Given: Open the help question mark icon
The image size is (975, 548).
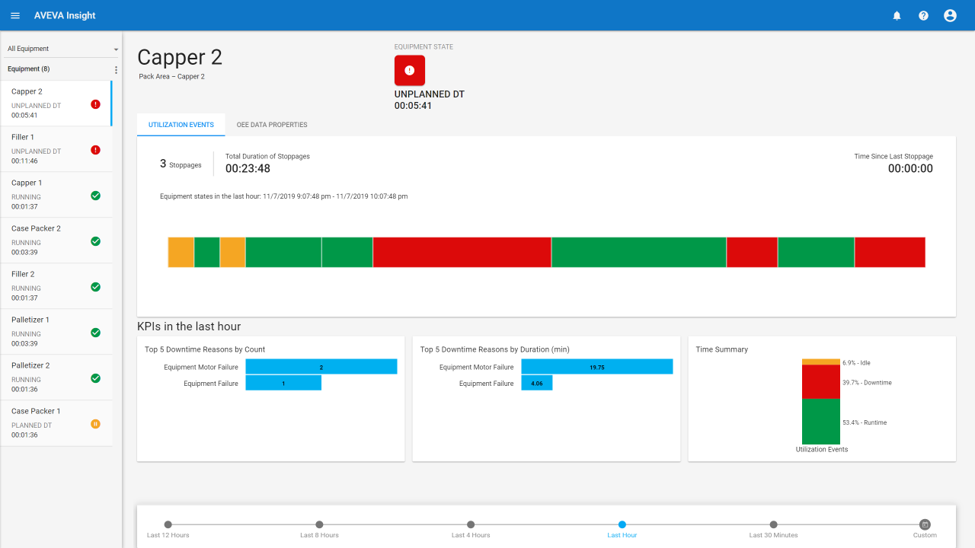Looking at the screenshot, I should coord(923,15).
